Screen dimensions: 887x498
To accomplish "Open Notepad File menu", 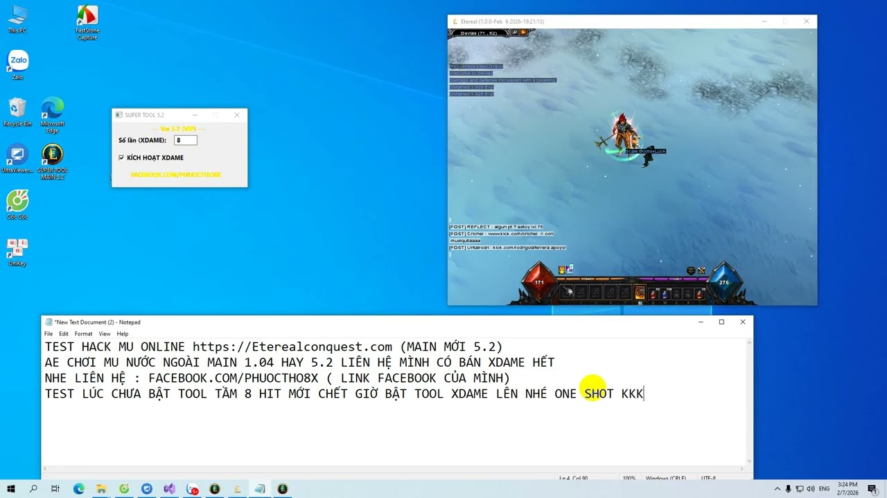I will (x=49, y=333).
